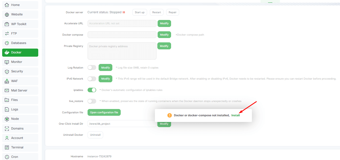
Task: Open the Databases icon in sidebar
Action: coord(7,43)
